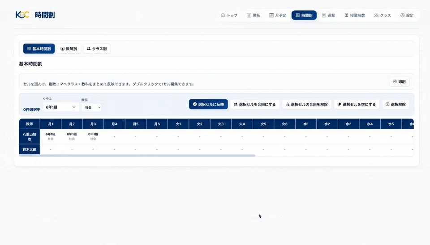Click the 火4 column header

242,124
